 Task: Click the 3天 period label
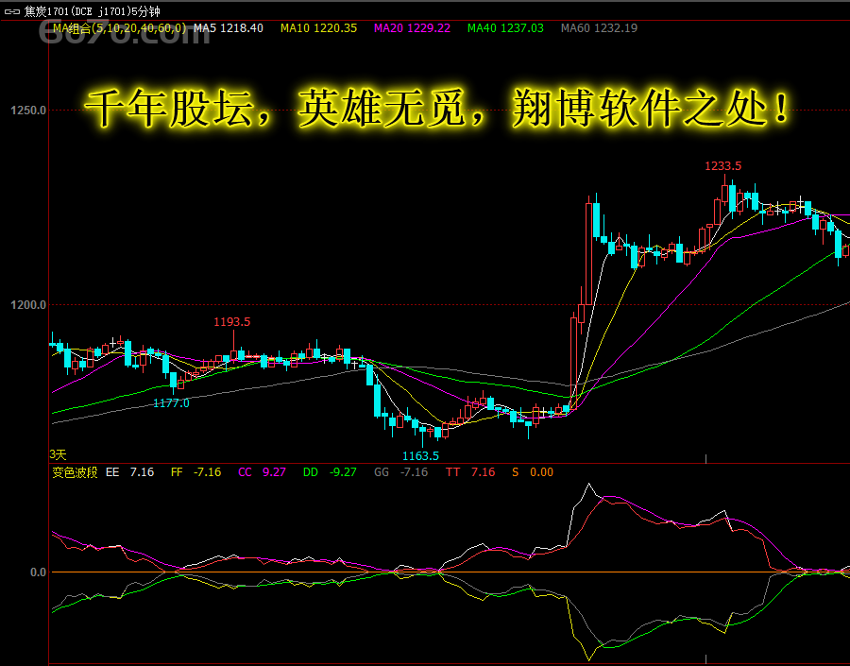tap(58, 454)
